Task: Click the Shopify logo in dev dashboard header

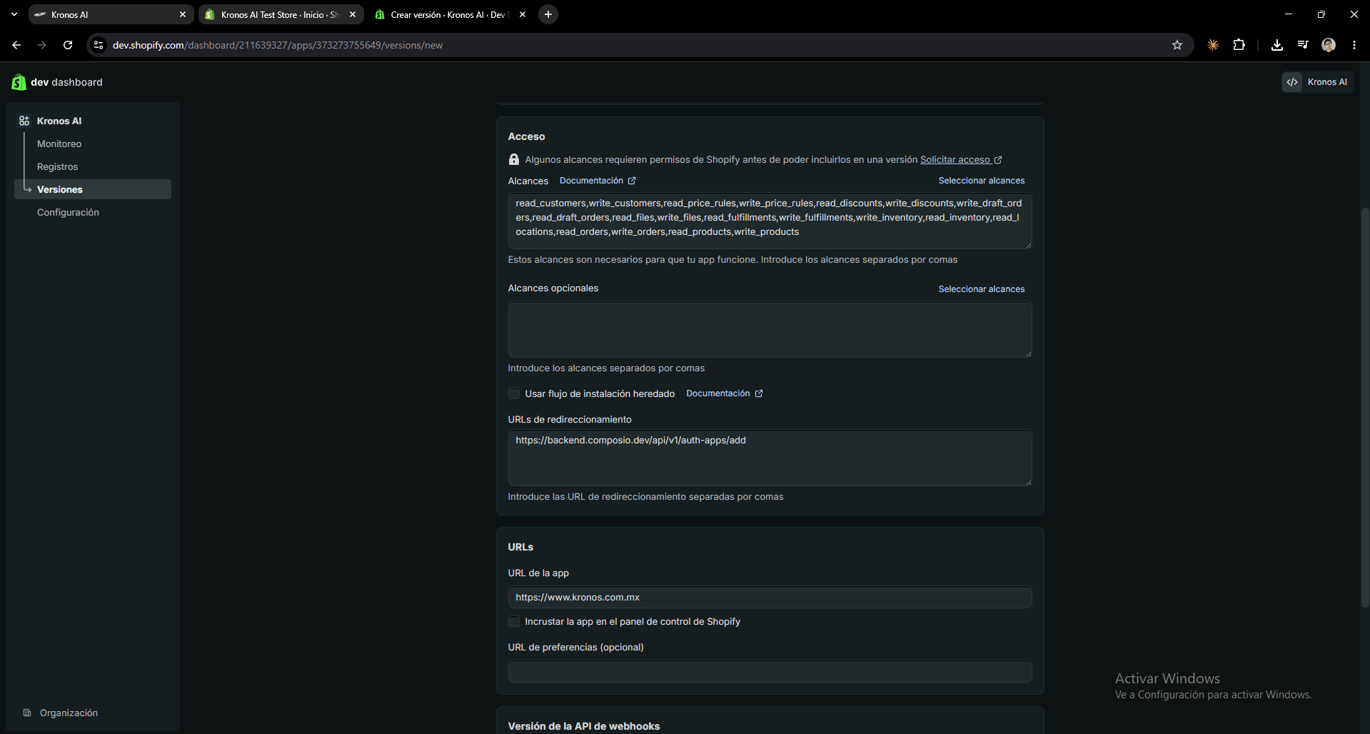Action: coord(19,82)
